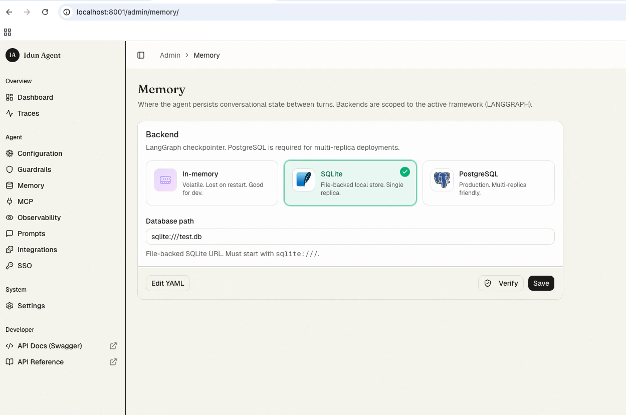
Task: Open API Docs (Swagger) link
Action: point(50,346)
